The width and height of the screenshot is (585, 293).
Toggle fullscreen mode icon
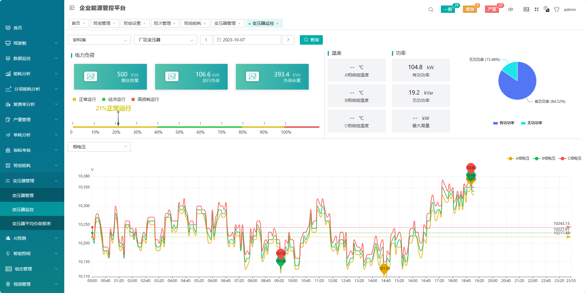pyautogui.click(x=536, y=9)
